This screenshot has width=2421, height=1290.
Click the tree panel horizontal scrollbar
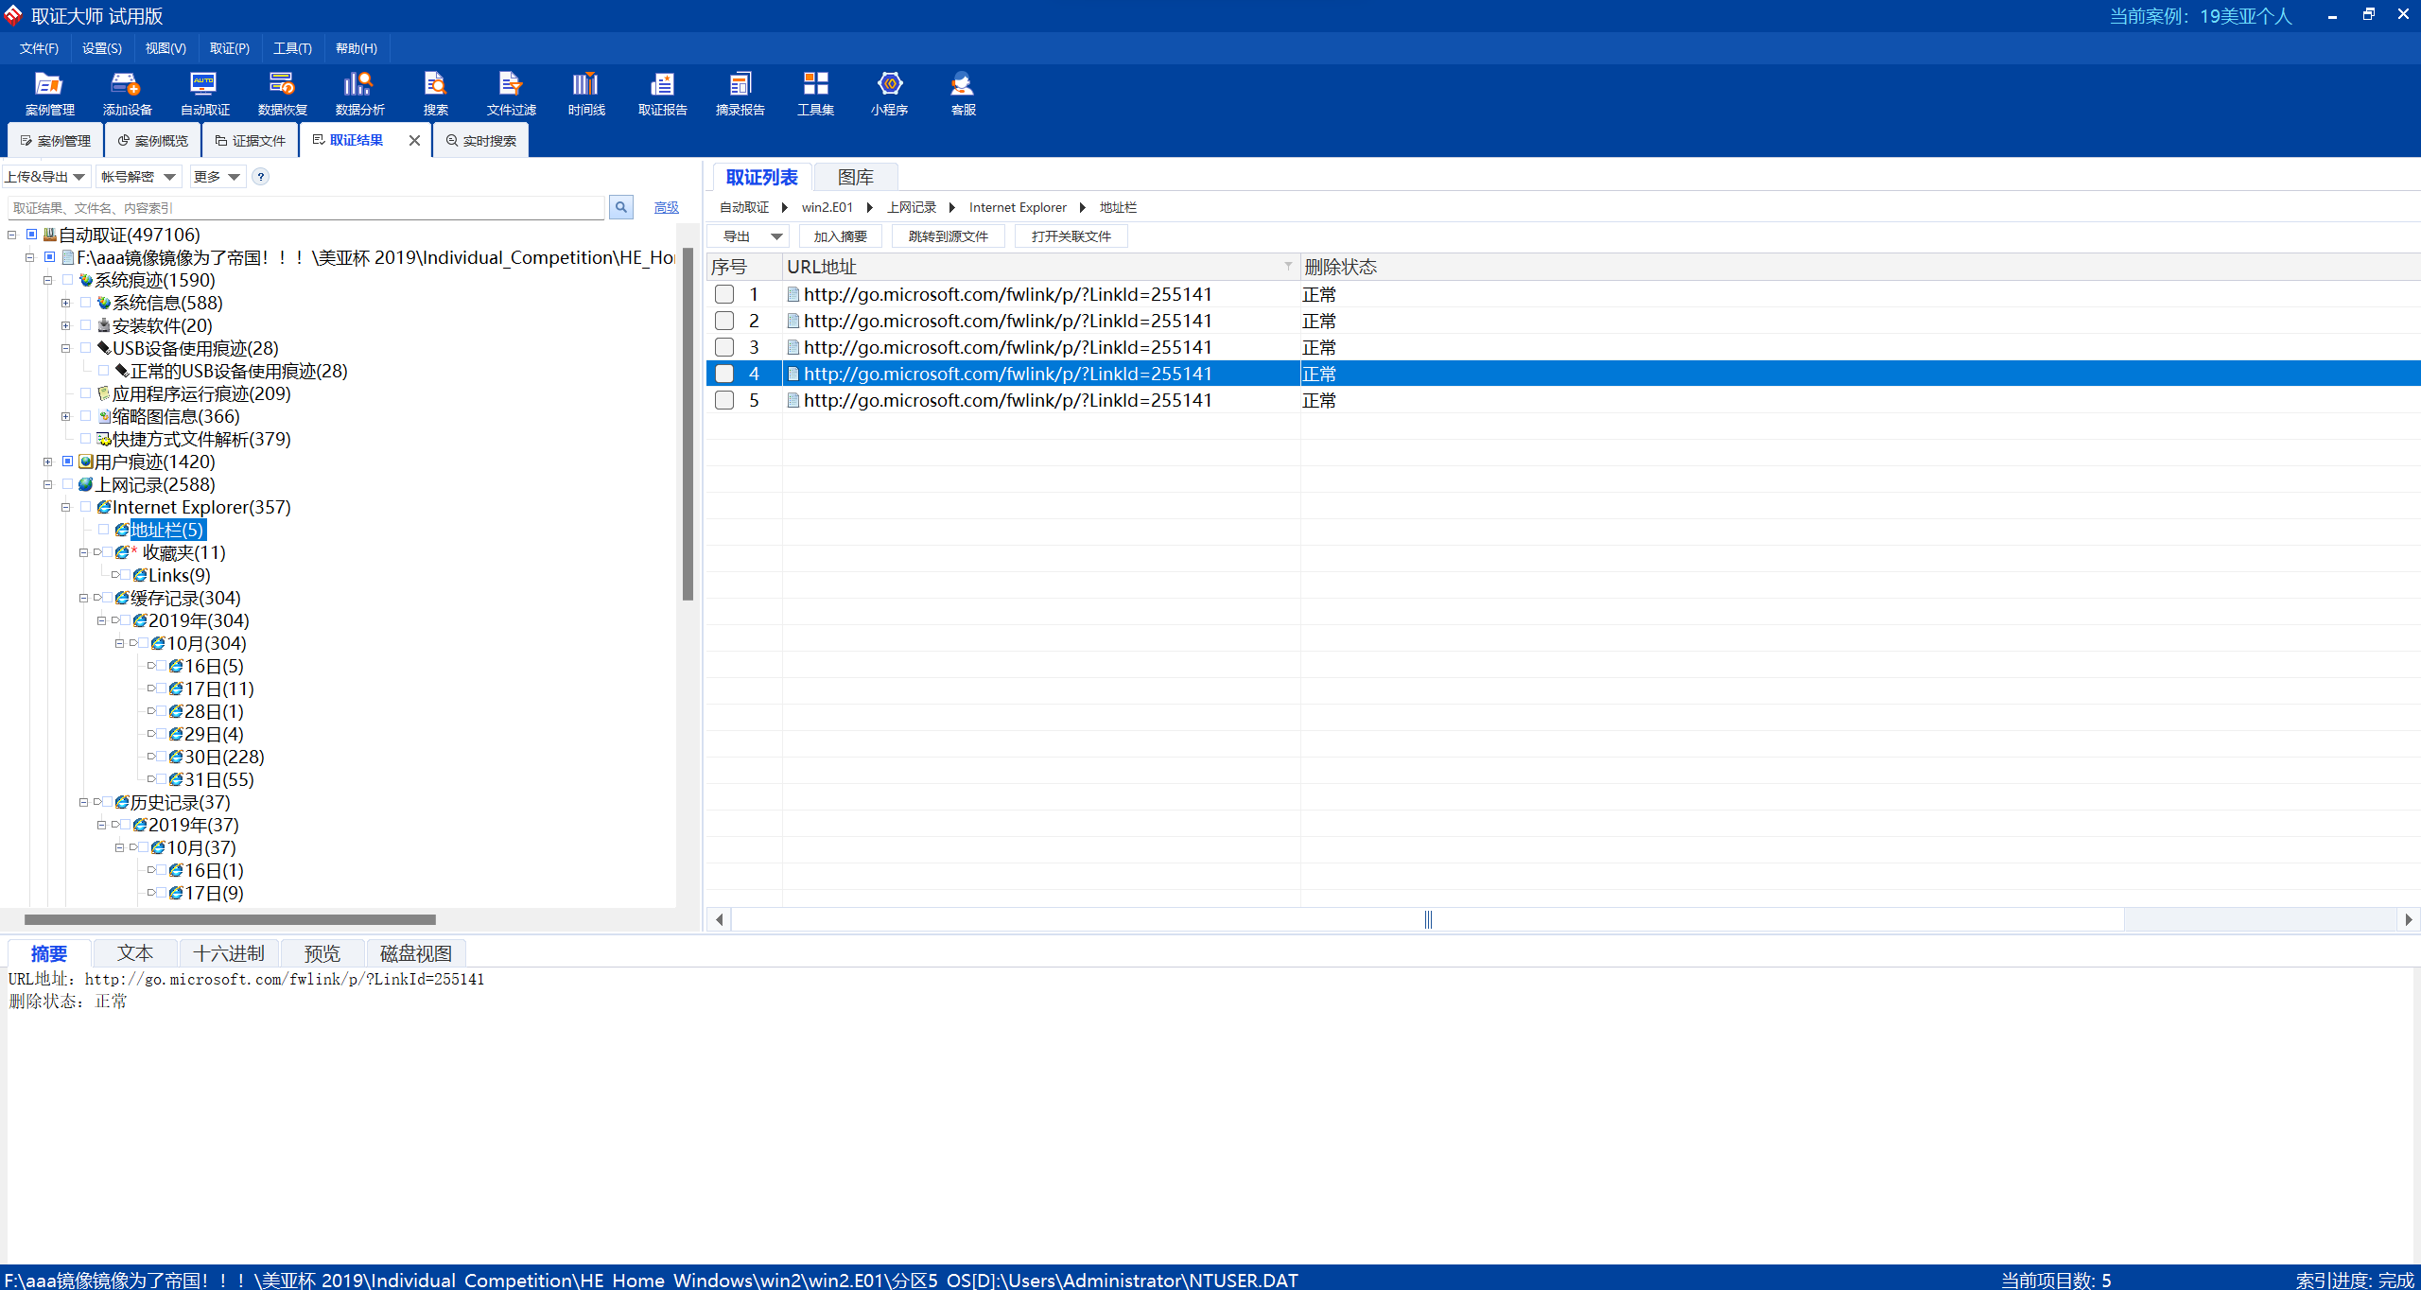coord(230,919)
